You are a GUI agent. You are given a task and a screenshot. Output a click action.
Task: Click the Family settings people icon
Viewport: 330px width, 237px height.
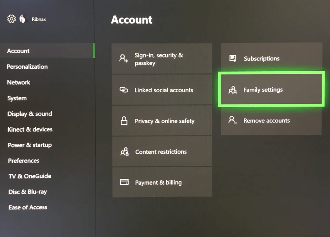point(233,90)
